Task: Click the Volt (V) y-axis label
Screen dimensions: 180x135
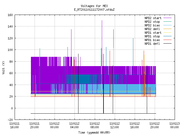Action: pyautogui.click(x=3, y=67)
